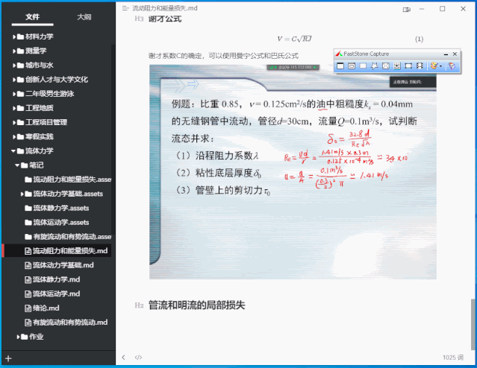Select FastStone Capture Freehand Region star icon

374,66
